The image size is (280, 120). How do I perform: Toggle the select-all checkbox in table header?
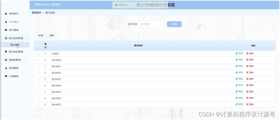point(38,46)
